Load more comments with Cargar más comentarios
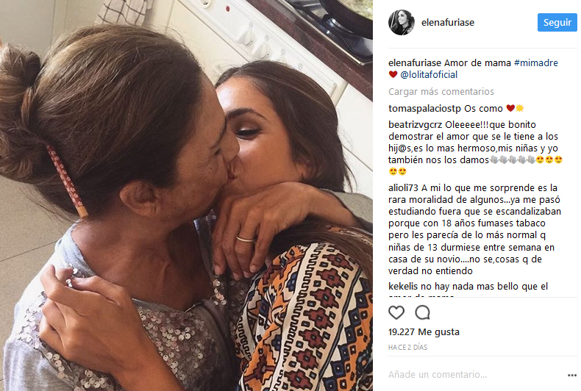The height and width of the screenshot is (391, 581). [x=441, y=91]
